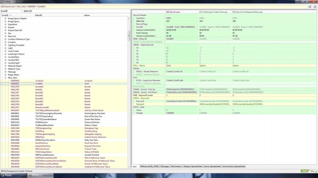Click the TES5Edit taskbar button
318x178 pixels.
click(40, 175)
